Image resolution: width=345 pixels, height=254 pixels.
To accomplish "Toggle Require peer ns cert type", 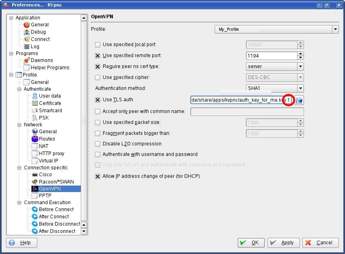I will [x=97, y=66].
